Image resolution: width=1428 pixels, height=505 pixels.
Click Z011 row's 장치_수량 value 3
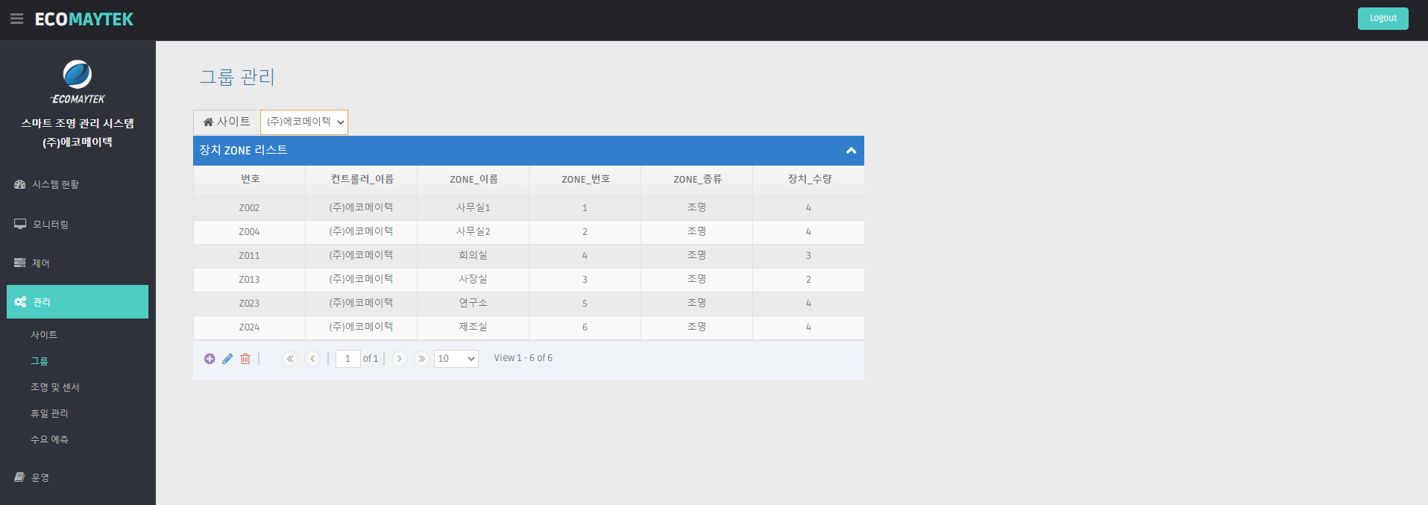(x=808, y=256)
